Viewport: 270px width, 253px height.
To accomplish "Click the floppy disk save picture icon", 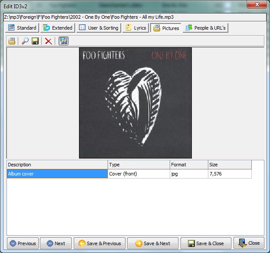I will coord(35,41).
